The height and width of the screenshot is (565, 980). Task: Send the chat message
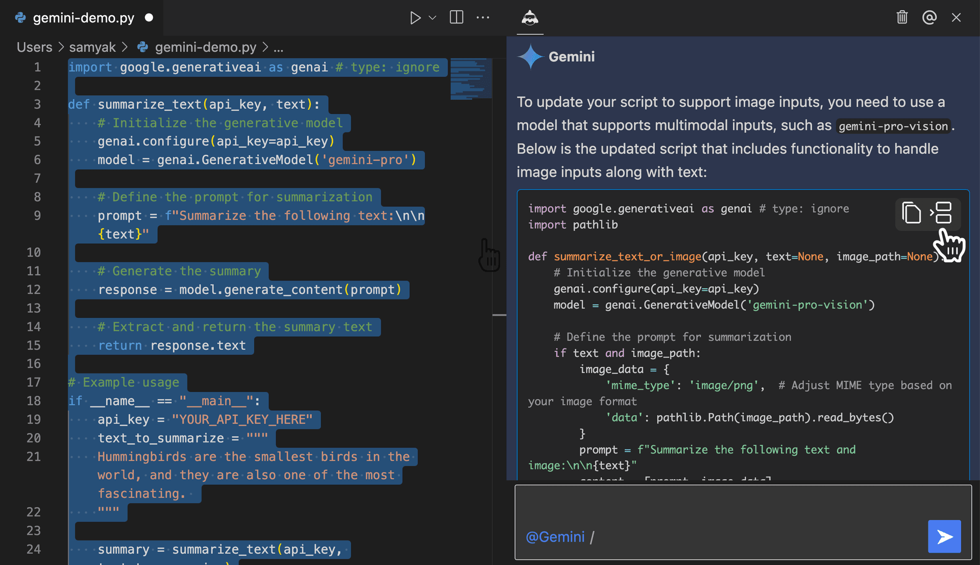(x=944, y=536)
